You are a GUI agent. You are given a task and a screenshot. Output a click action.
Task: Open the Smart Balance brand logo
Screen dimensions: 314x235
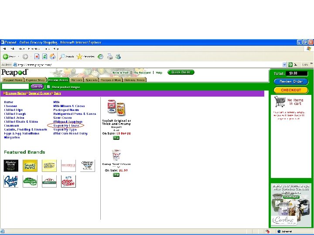coord(30,166)
